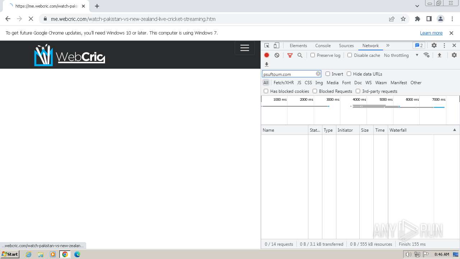Click the network overview timeline
The image size is (460, 259).
click(360, 110)
